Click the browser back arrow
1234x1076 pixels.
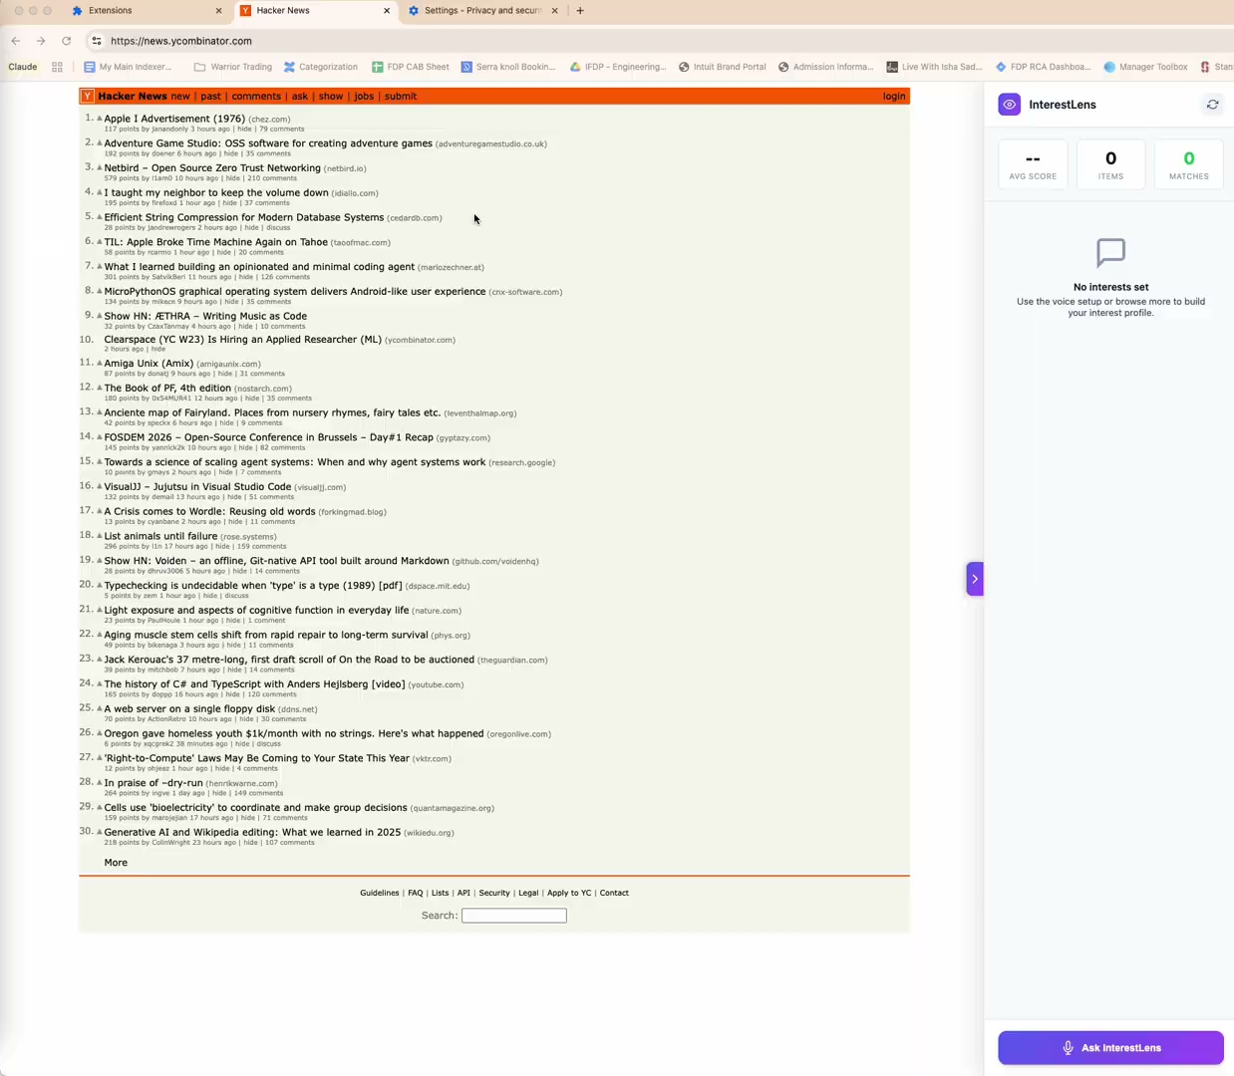coord(16,41)
